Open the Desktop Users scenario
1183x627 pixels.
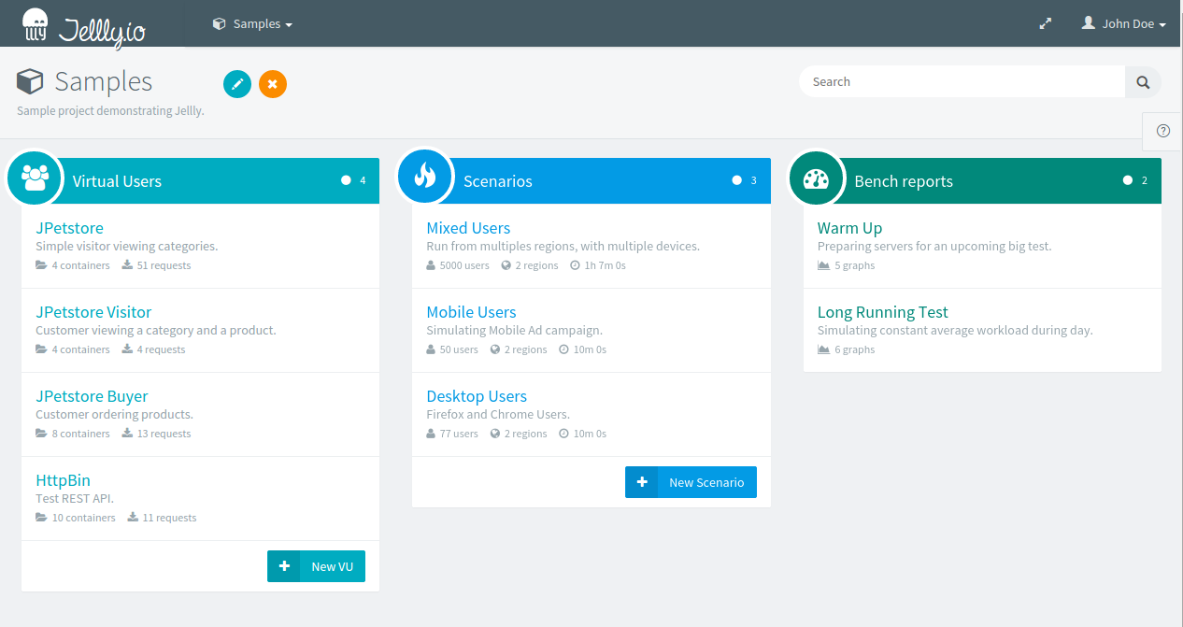coord(477,396)
